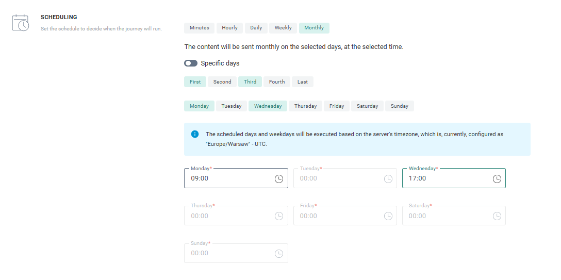
Task: Click the clock icon in Monday time field
Action: coord(279,179)
